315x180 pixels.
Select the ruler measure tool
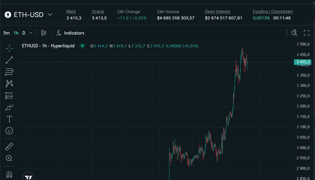[x=9, y=146]
